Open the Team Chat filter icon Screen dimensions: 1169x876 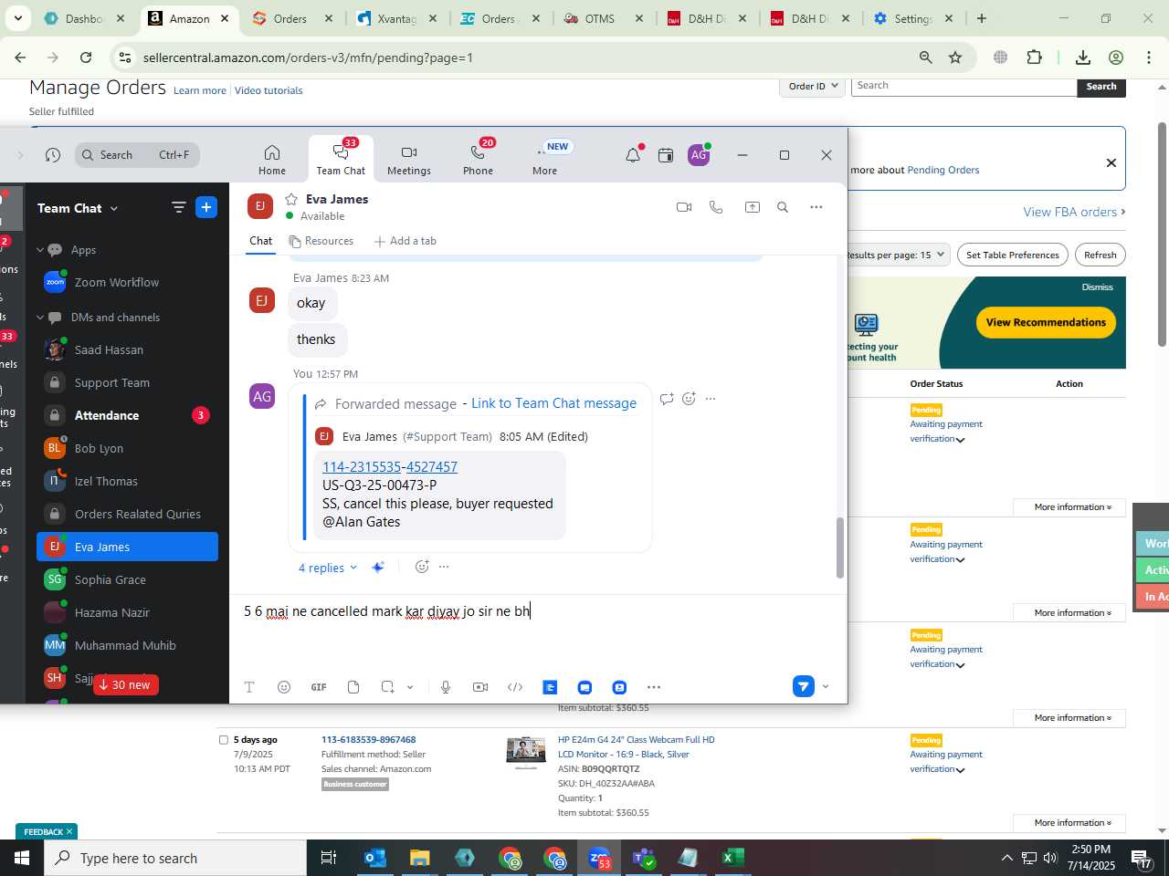179,208
